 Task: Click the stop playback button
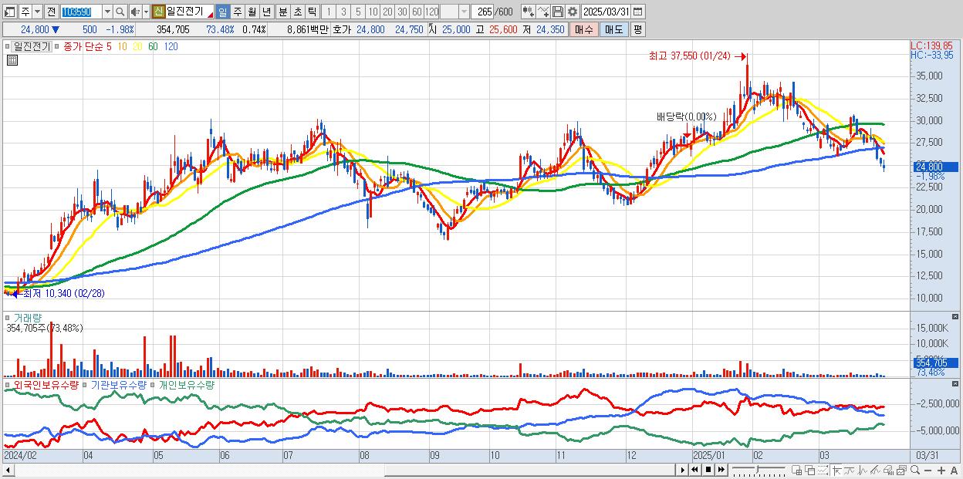click(708, 470)
